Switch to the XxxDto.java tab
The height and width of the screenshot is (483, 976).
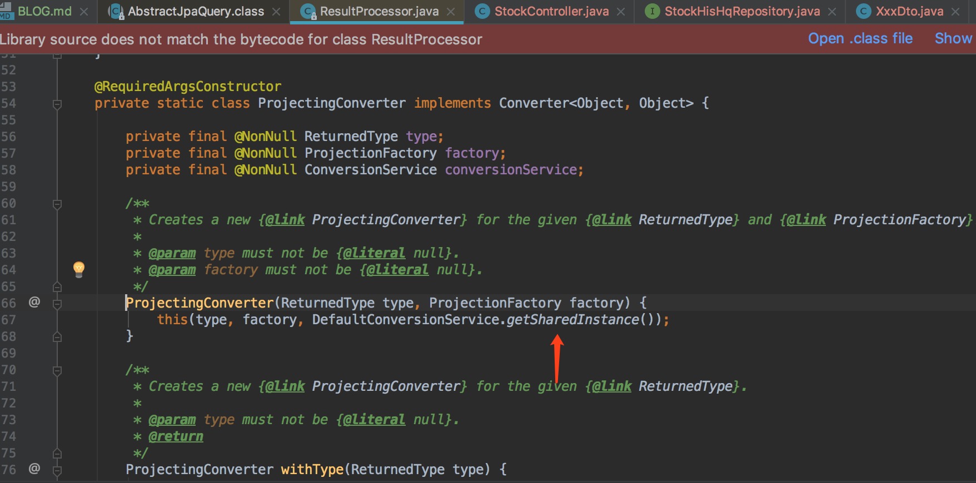pyautogui.click(x=909, y=11)
